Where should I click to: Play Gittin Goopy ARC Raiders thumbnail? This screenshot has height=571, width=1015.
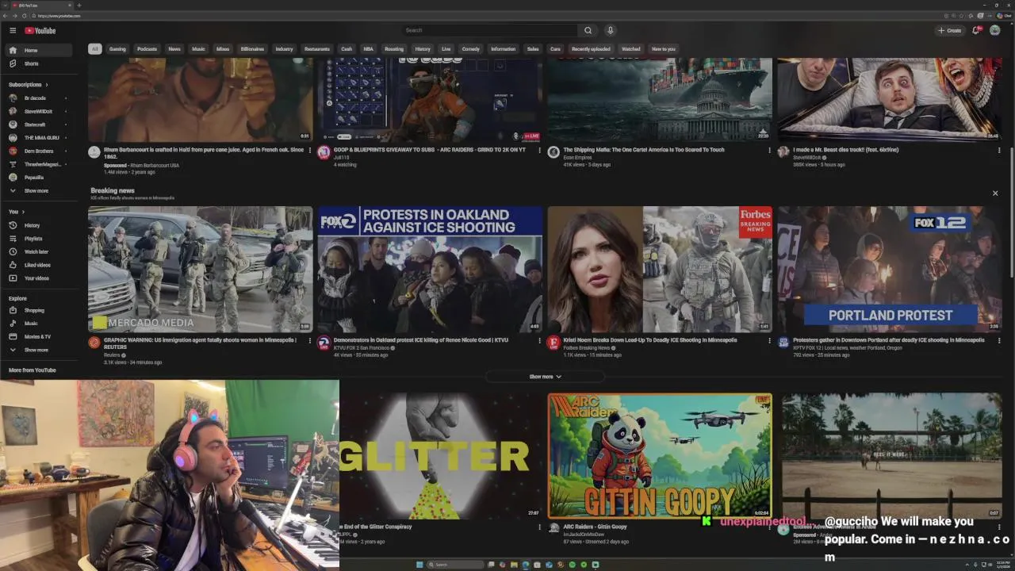pyautogui.click(x=660, y=456)
